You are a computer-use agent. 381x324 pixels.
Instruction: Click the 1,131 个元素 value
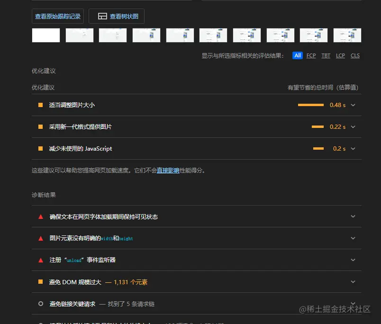[x=130, y=282]
